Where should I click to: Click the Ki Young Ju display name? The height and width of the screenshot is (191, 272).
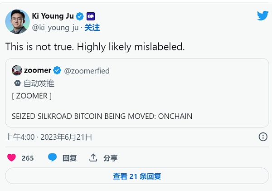tap(53, 16)
